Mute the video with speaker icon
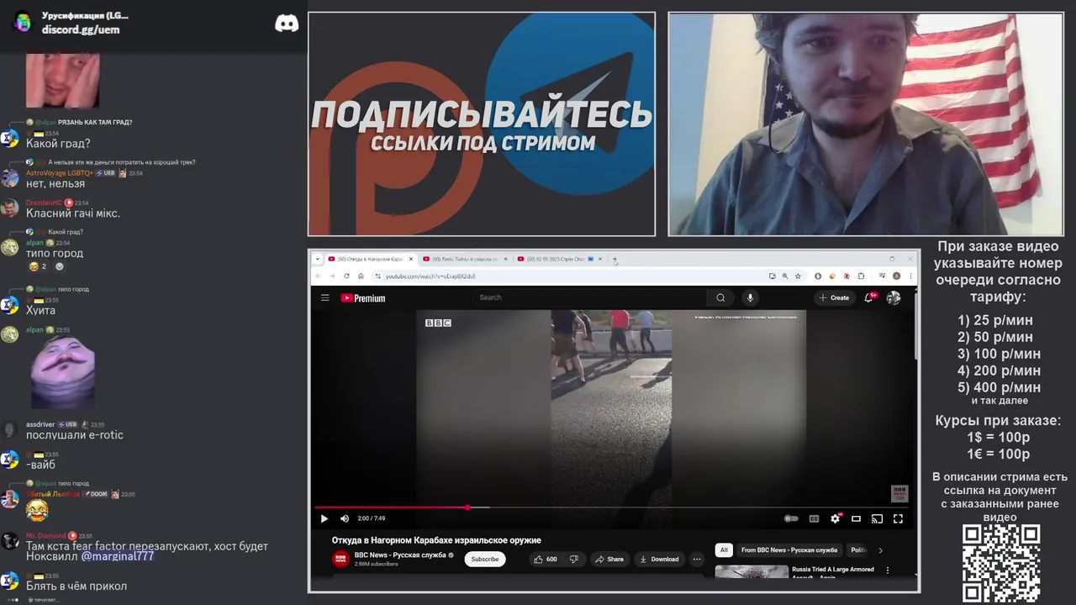The image size is (1076, 605). [344, 518]
